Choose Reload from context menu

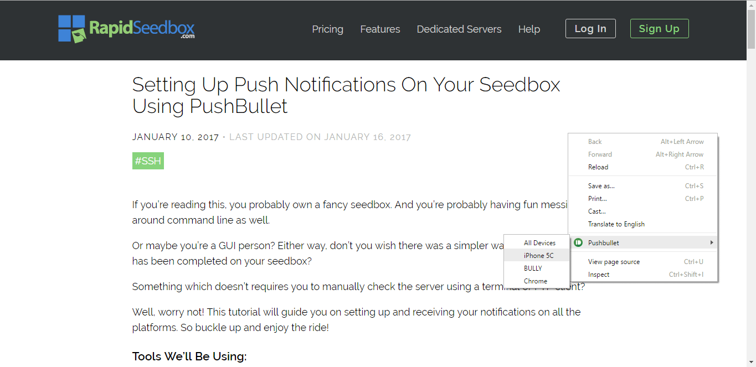643,167
